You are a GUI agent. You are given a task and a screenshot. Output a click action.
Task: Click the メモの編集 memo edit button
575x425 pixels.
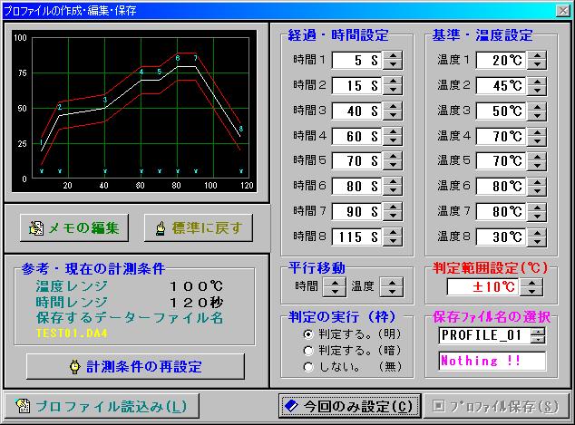(74, 227)
